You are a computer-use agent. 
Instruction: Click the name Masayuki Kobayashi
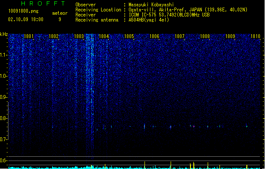tap(151, 5)
